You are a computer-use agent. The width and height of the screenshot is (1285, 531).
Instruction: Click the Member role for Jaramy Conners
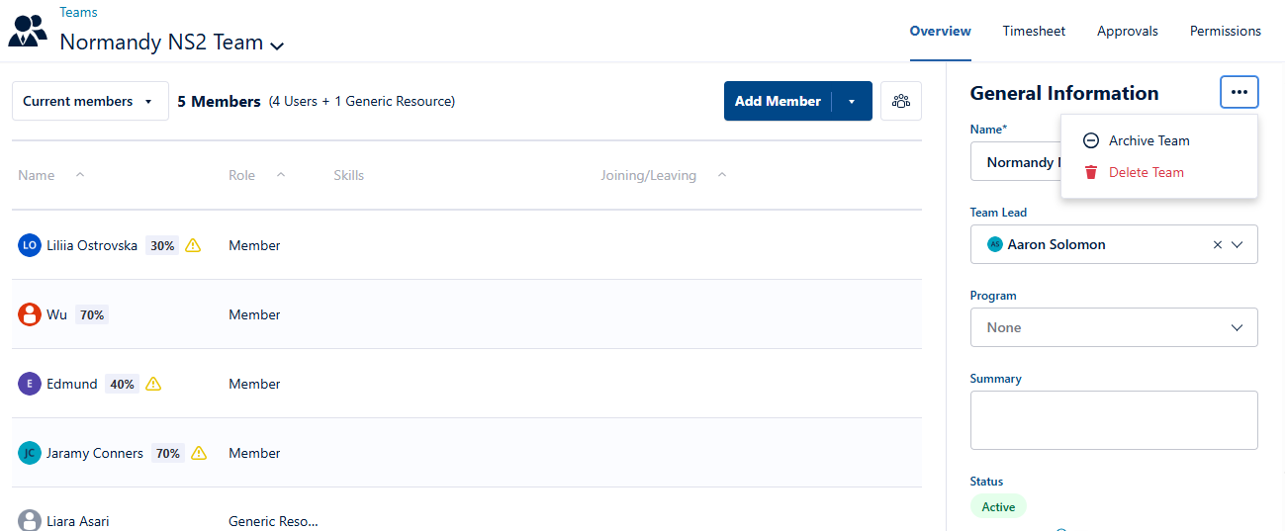click(254, 453)
